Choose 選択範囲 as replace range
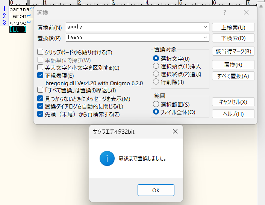This screenshot has height=205, width=265. point(156,104)
